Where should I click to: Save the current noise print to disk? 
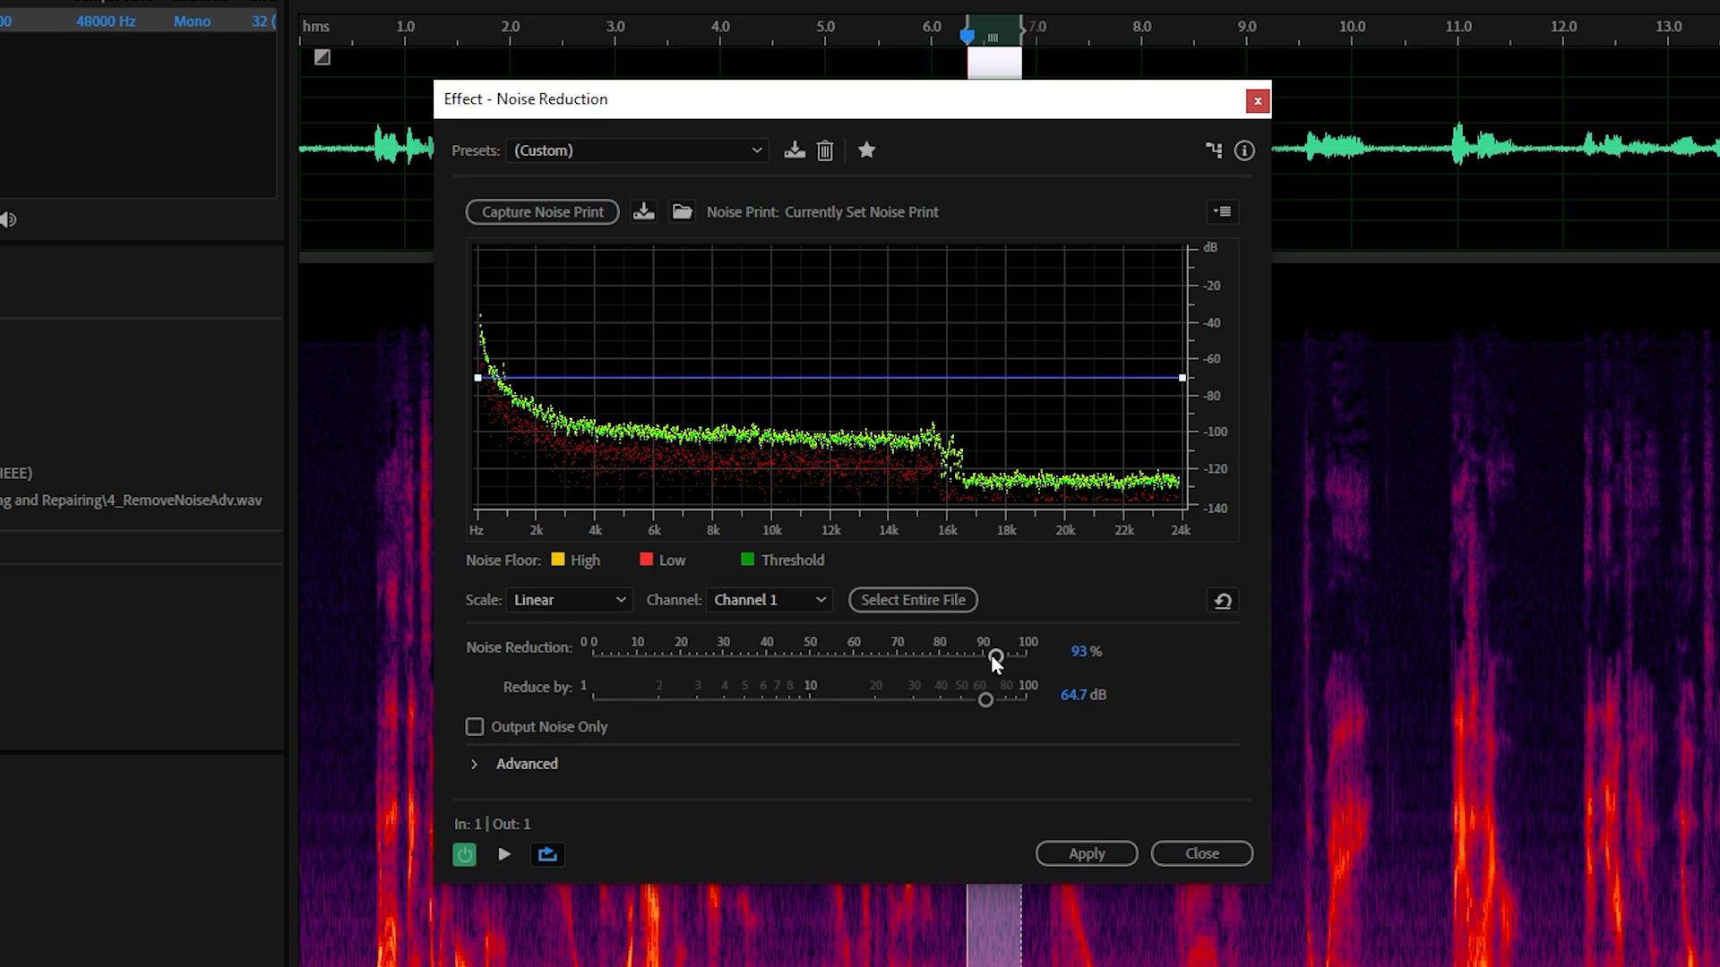coord(643,212)
